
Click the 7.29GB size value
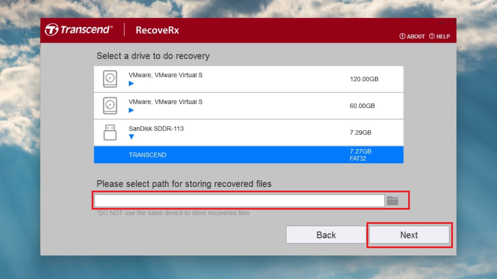(x=360, y=133)
